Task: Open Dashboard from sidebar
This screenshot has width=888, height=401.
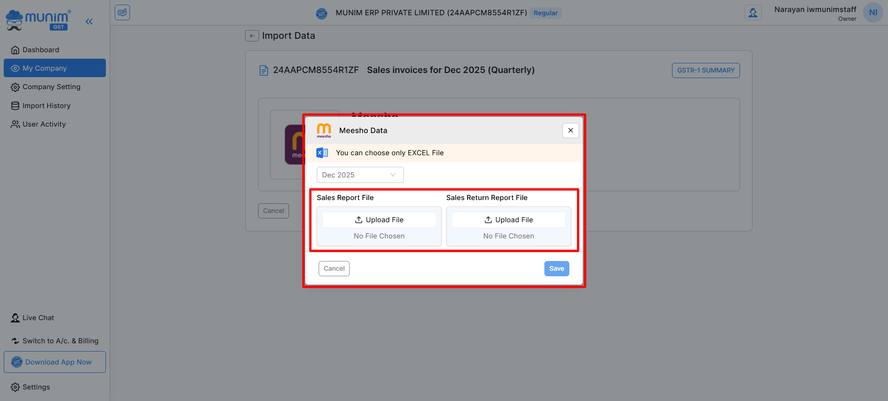Action: tap(41, 50)
